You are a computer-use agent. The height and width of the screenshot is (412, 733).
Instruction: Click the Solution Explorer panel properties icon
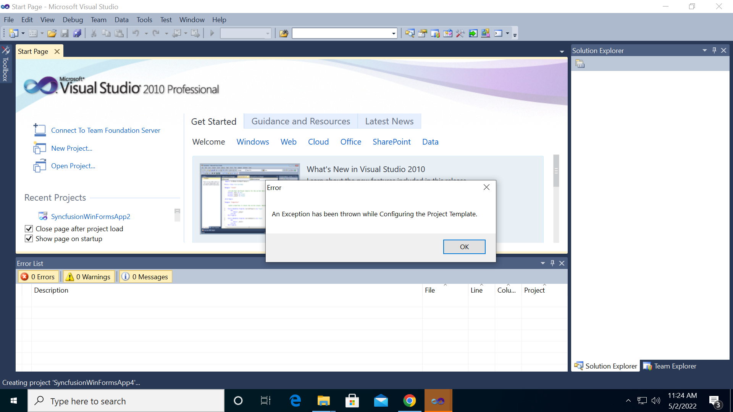pos(580,64)
